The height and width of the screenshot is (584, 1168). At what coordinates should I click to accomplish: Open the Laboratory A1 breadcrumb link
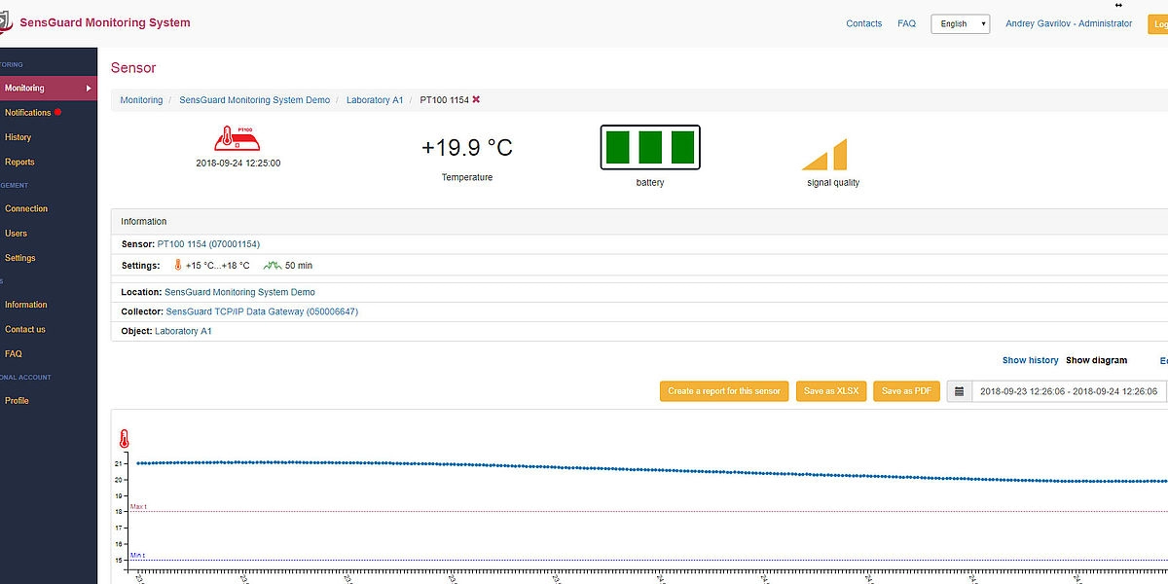coord(375,100)
